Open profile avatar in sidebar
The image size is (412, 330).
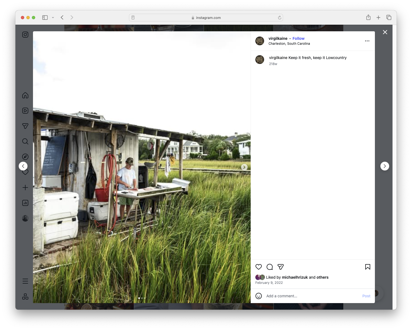click(25, 218)
